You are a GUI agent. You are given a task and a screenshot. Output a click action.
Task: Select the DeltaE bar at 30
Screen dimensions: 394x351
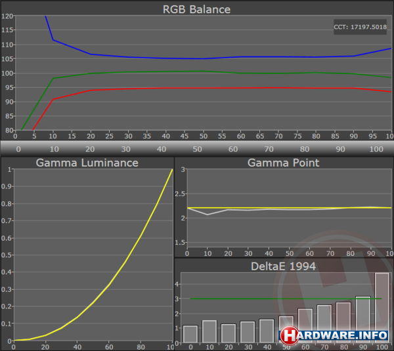[x=247, y=331]
